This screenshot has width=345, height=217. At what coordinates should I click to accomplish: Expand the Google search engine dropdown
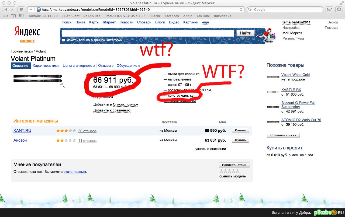250,9
